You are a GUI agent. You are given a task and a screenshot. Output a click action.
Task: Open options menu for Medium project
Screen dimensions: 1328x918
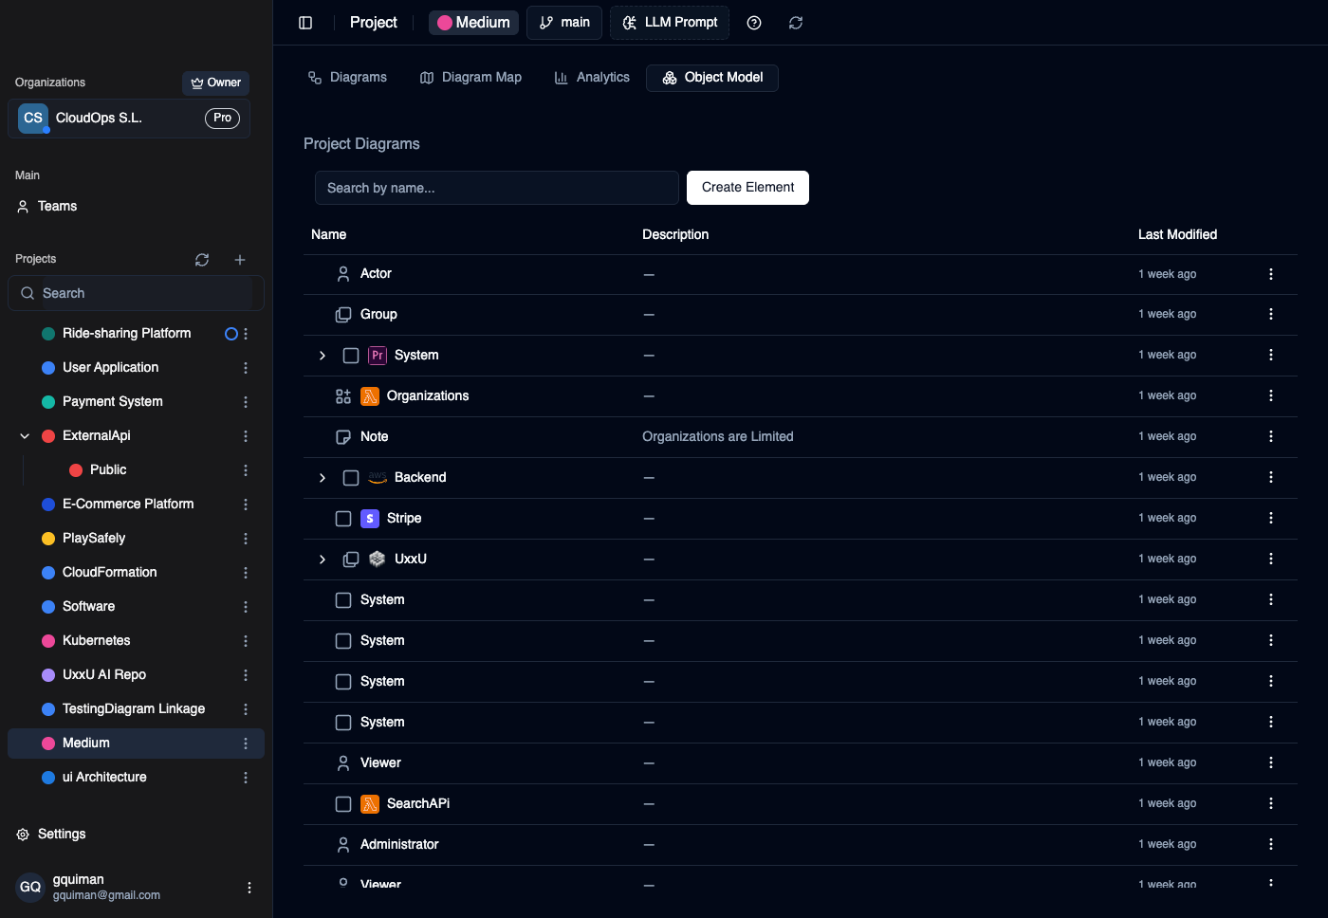pos(246,744)
